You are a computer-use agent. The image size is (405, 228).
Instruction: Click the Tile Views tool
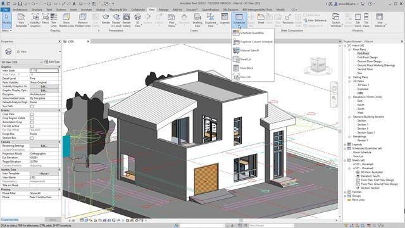(x=366, y=20)
